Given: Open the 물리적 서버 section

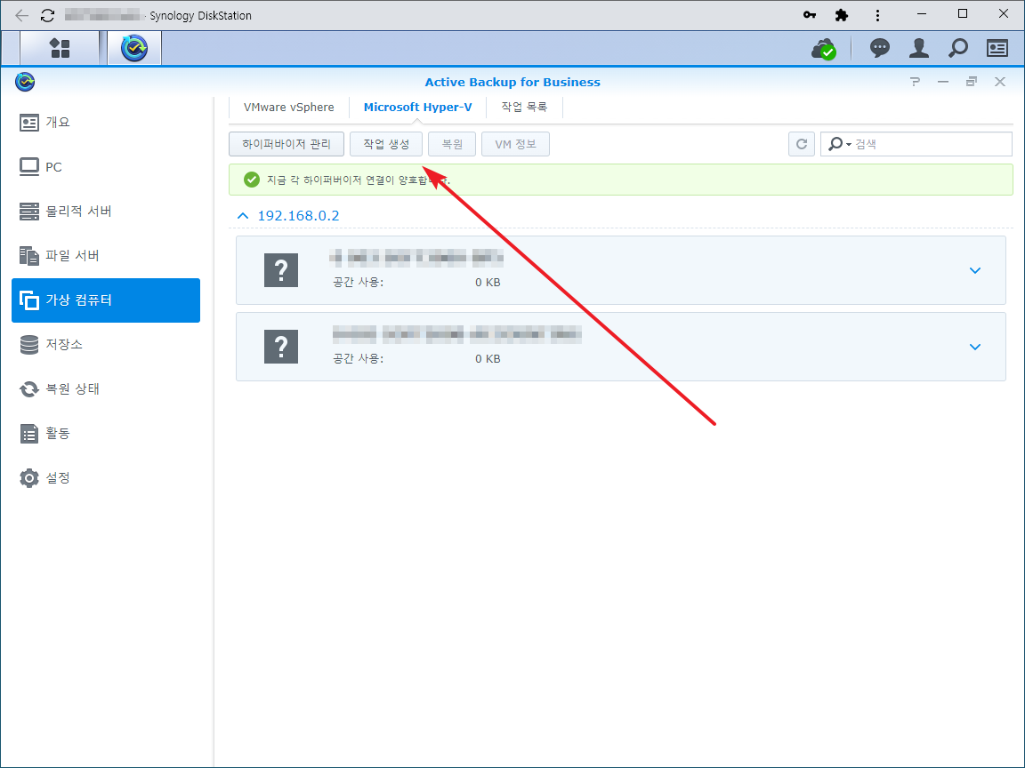Looking at the screenshot, I should click(106, 211).
